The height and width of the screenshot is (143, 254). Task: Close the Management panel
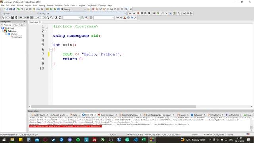click(x=25, y=21)
